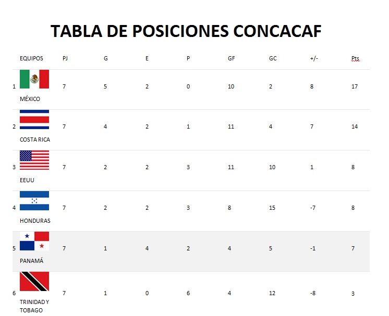Select the Trinidad and Tobago flag
Viewport: 389px width, 316px height.
pos(34,282)
